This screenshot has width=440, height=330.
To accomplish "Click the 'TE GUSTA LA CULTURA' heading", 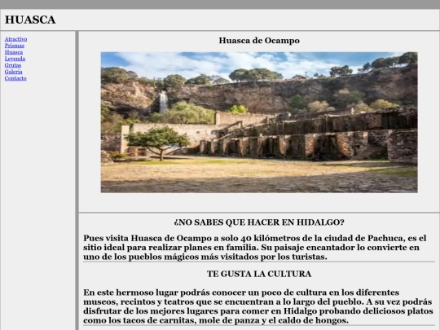I will click(259, 274).
